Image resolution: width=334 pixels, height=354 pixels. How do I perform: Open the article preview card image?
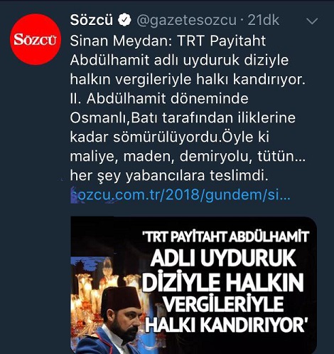coord(194,285)
